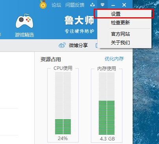
Task: Click the 内存使用 usage bar
Action: point(107,104)
